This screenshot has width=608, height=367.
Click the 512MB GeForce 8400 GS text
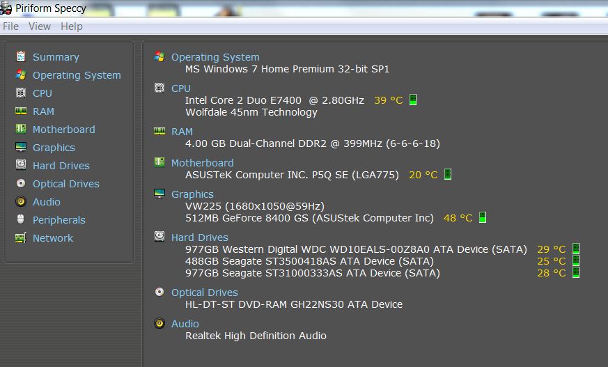click(309, 218)
